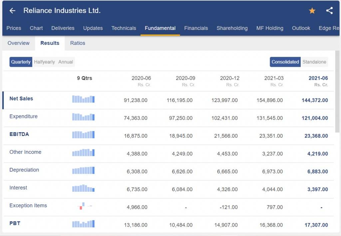Click the Exception Items mini bar chart

tap(85, 206)
